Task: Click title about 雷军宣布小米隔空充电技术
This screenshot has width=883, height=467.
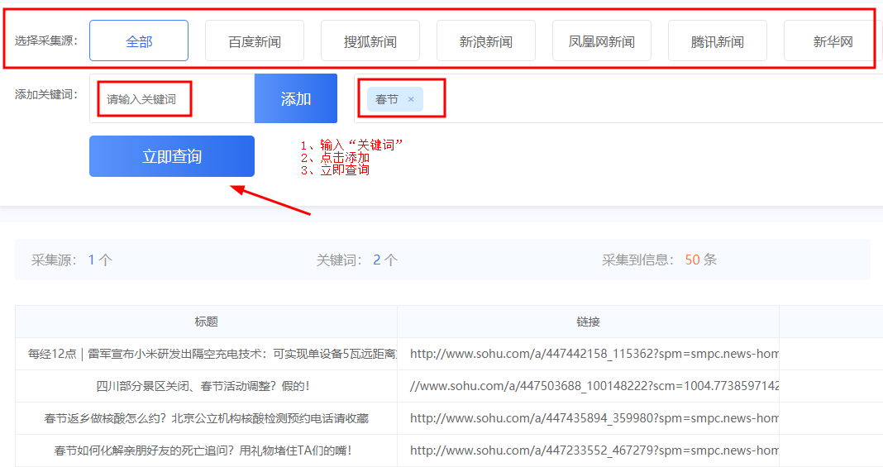Action: click(x=212, y=354)
